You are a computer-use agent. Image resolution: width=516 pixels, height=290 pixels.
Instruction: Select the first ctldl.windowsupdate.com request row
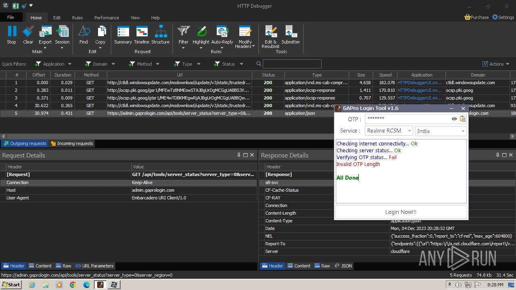pyautogui.click(x=258, y=83)
